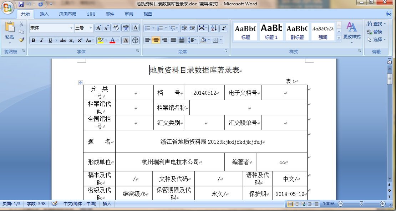
Task: Click the 替换 replace button
Action: [x=375, y=32]
